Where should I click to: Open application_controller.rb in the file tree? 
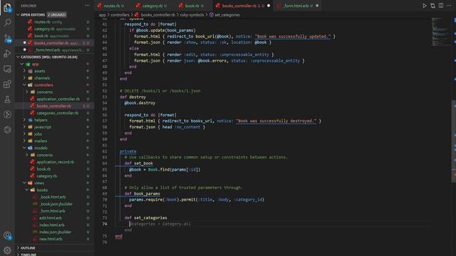58,99
